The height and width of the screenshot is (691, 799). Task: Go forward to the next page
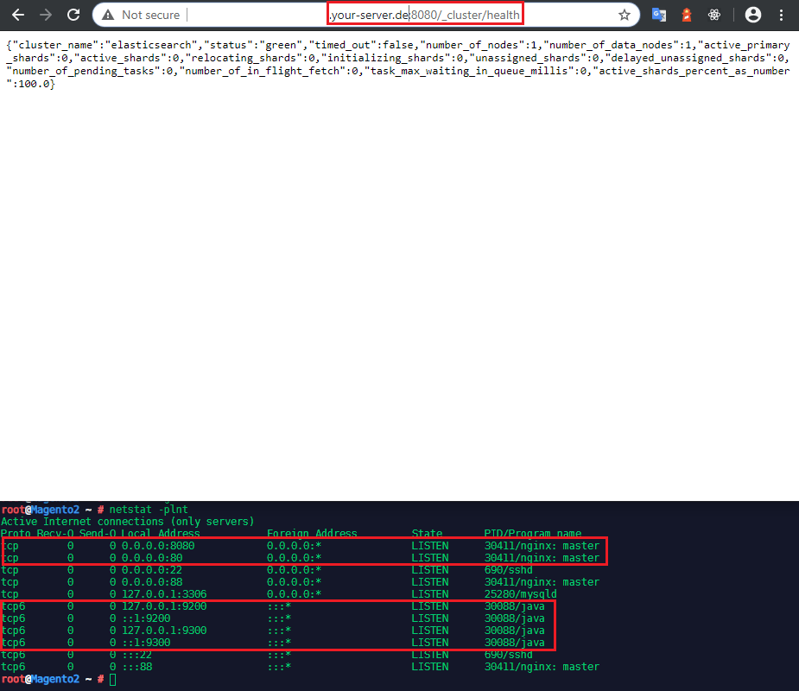[46, 15]
